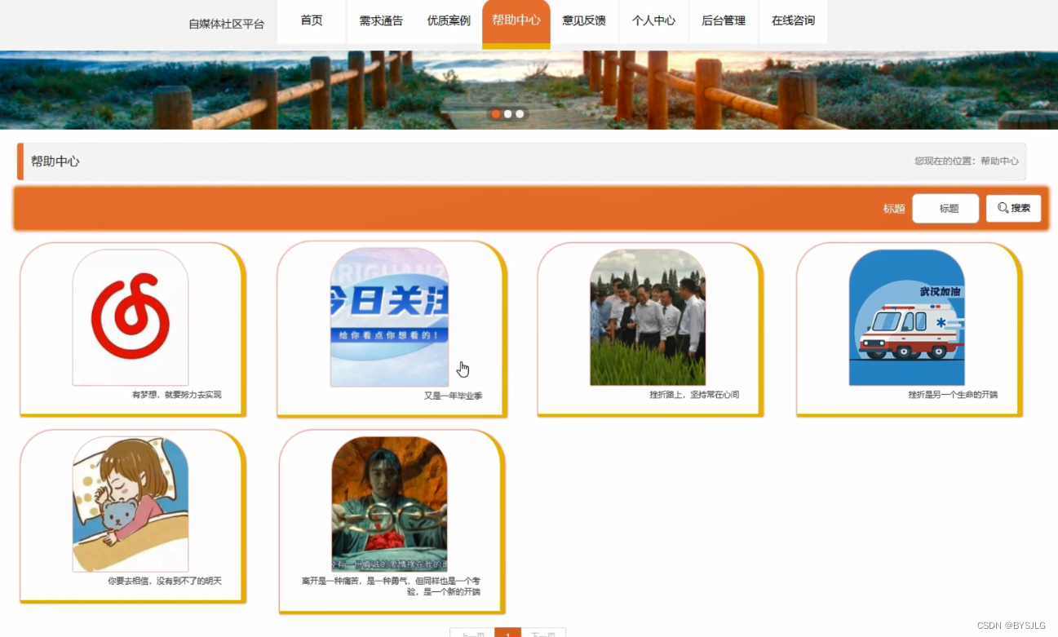Viewport: 1058px width, 637px height.
Task: Select the first orange carousel dot
Action: 496,114
